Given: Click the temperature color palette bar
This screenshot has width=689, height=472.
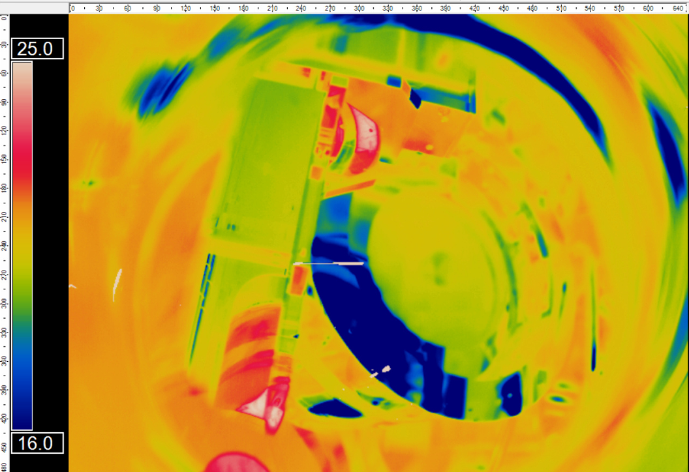Looking at the screenshot, I should pyautogui.click(x=22, y=246).
